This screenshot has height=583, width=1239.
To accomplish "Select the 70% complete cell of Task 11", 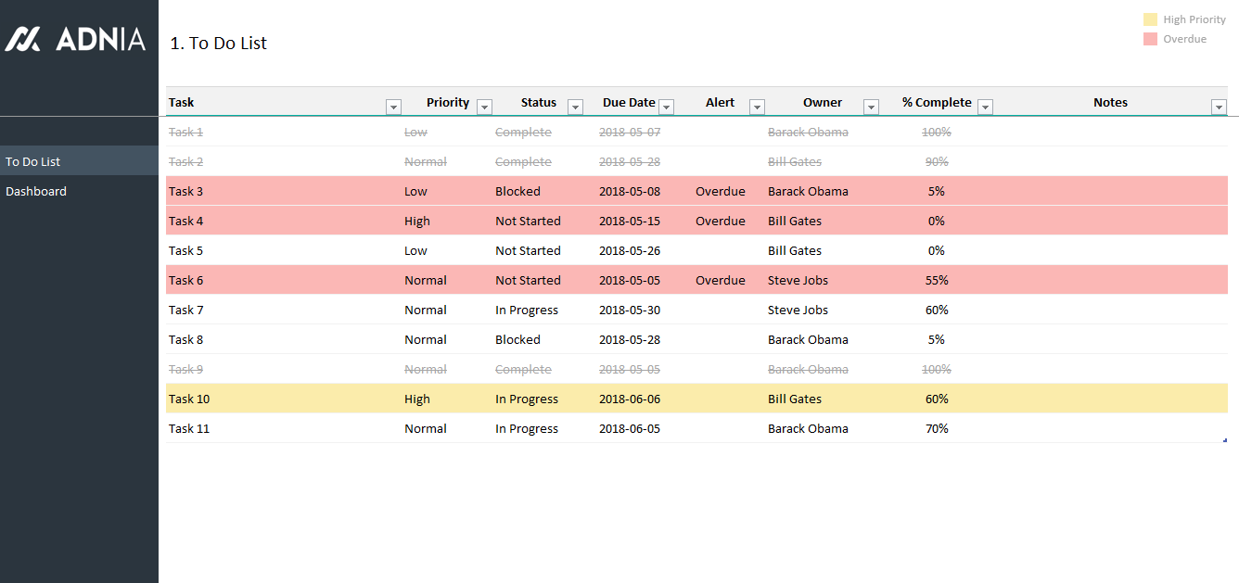I will [937, 429].
